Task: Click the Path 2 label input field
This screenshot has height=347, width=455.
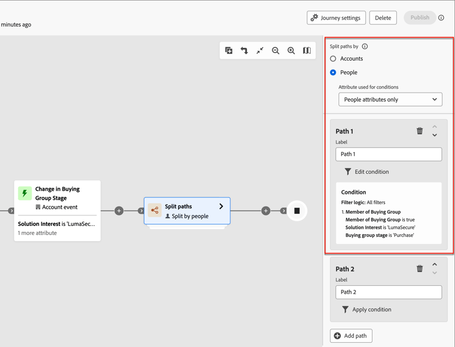Action: [x=389, y=292]
